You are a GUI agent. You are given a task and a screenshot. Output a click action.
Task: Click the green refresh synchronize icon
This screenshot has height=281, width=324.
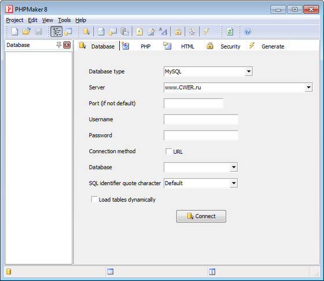[230, 32]
